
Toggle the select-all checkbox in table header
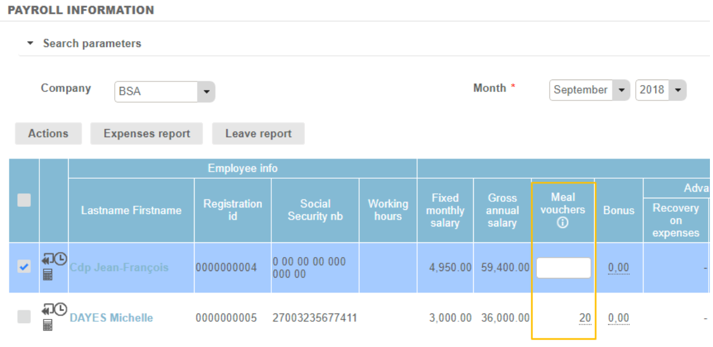click(24, 200)
